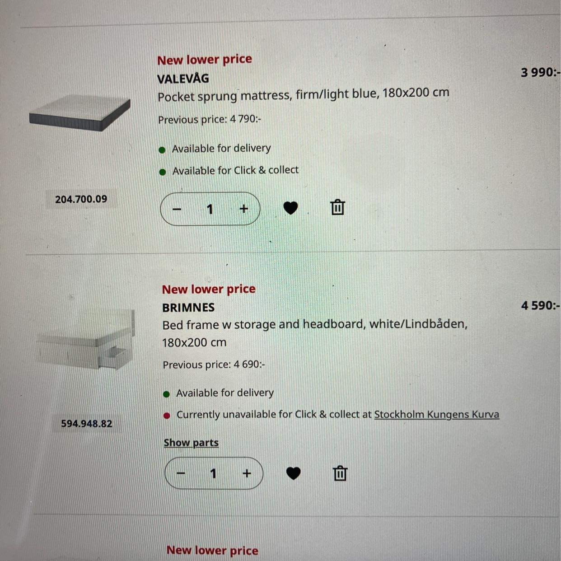Delete BRIMNES bed frame using trash icon
Image resolution: width=561 pixels, height=561 pixels.
pos(340,473)
